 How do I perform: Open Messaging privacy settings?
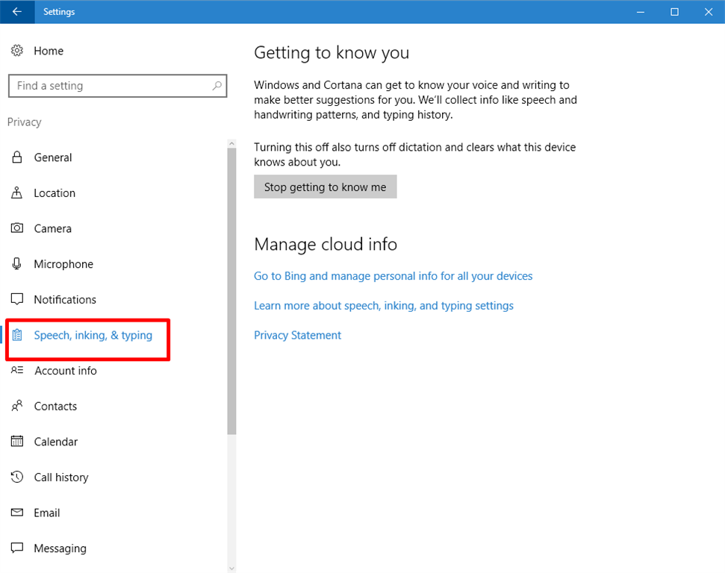tap(60, 548)
